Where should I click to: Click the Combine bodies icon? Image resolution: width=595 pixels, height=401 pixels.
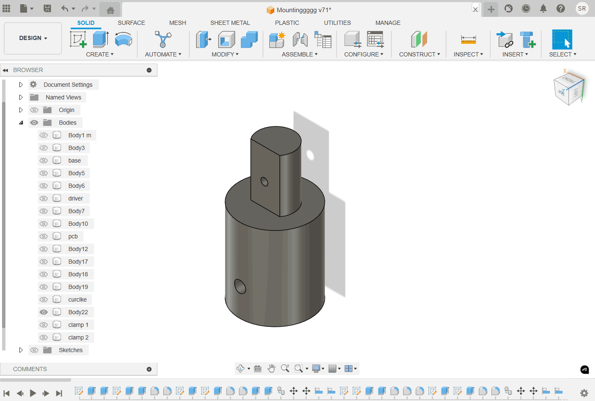coord(249,40)
